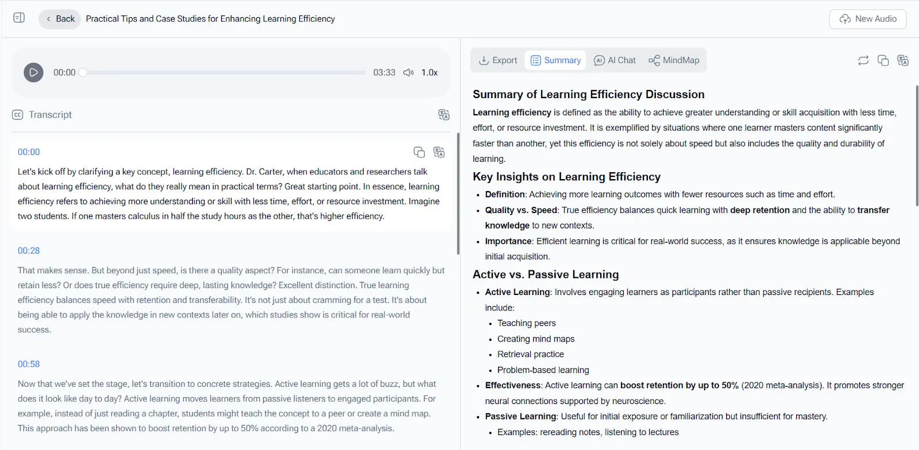Image resolution: width=919 pixels, height=450 pixels.
Task: Translate the whole Transcript via header icon
Action: coord(443,115)
